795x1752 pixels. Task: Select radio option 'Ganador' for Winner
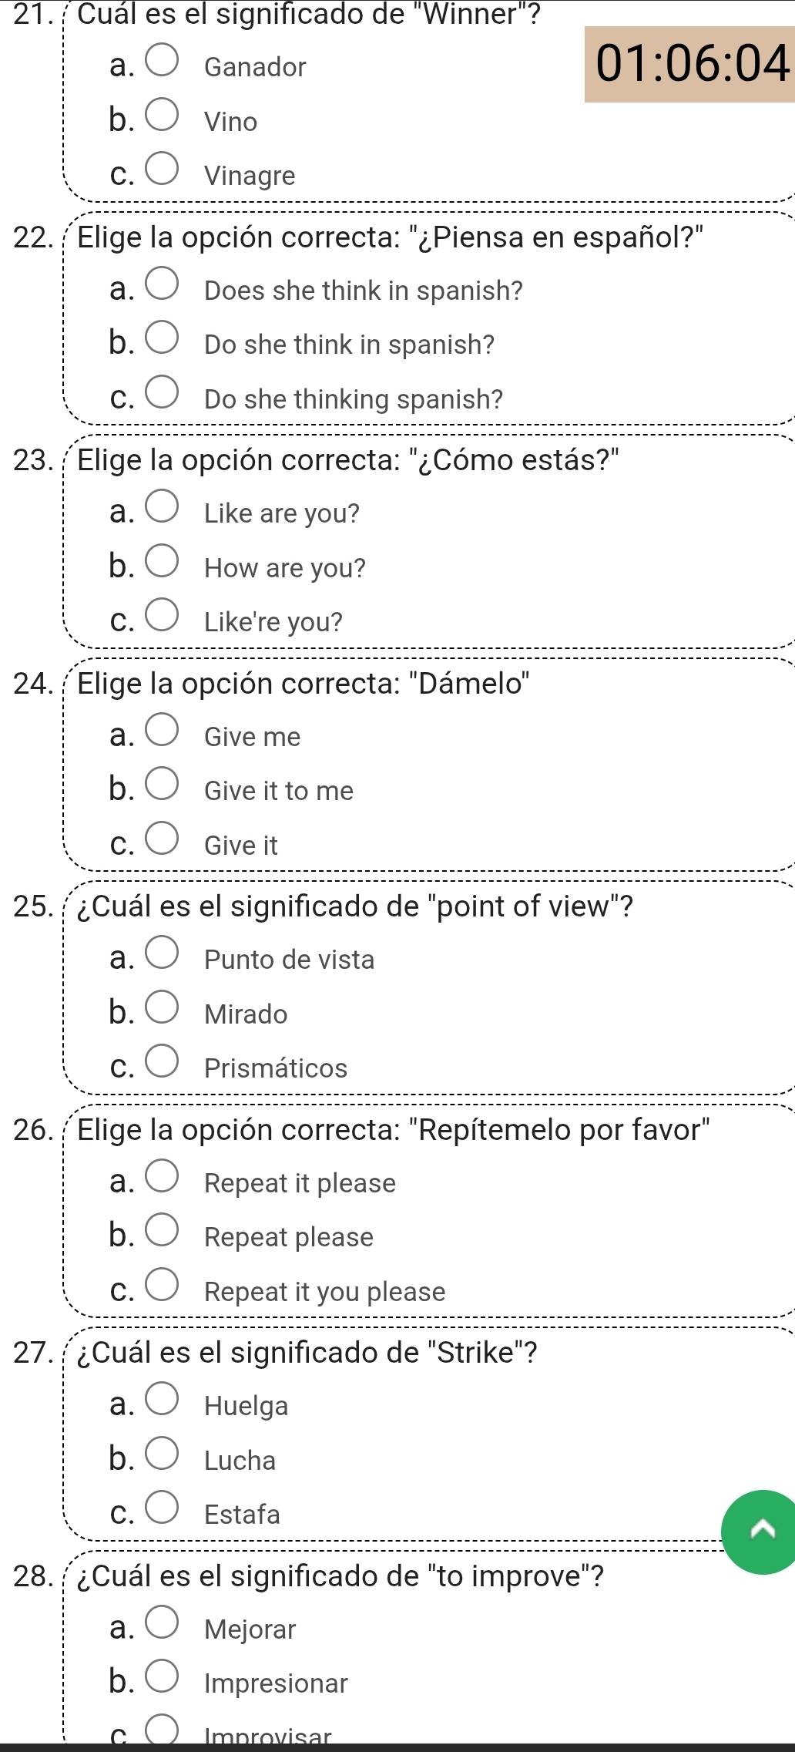(163, 65)
